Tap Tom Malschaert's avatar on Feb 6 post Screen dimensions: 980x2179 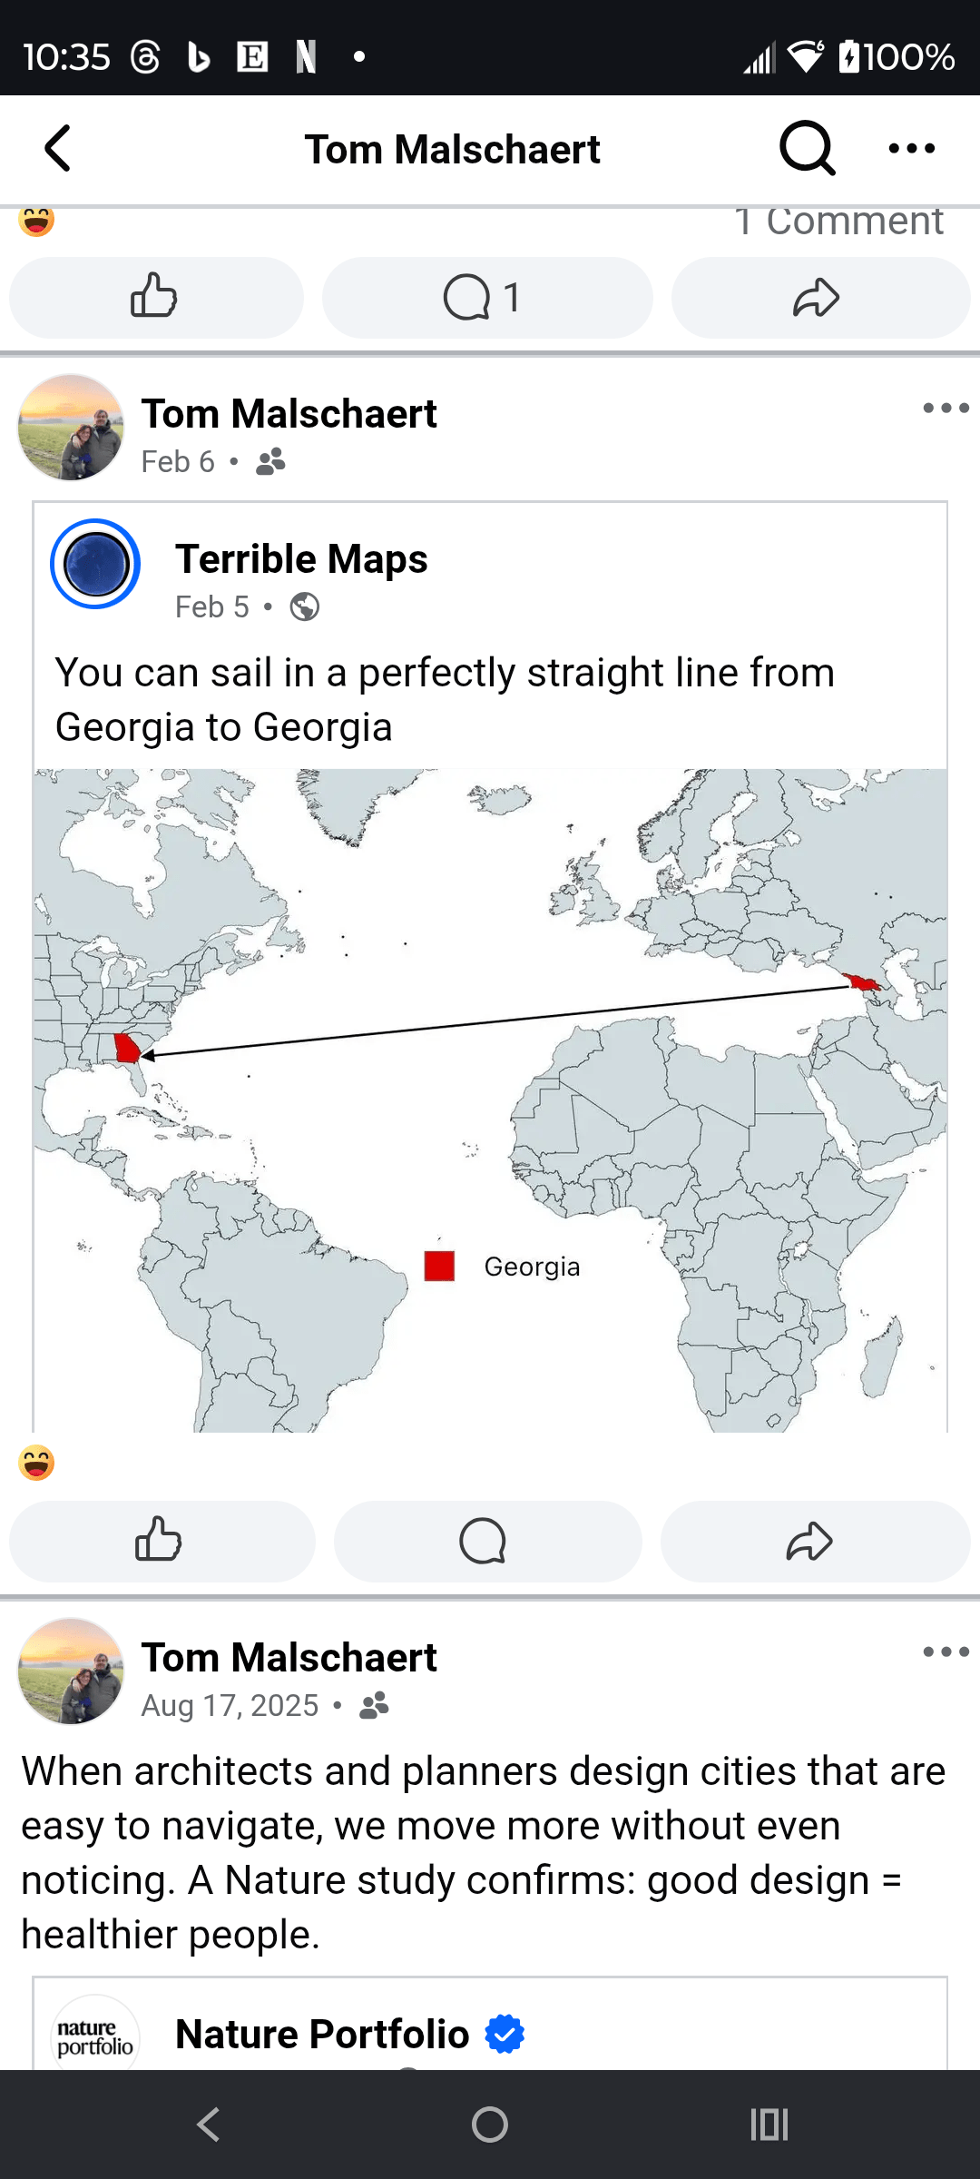click(71, 428)
